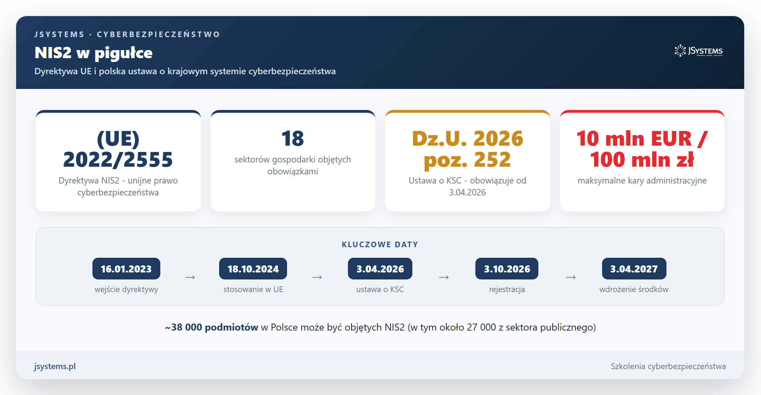This screenshot has height=395, width=761.
Task: Click the 'NIS2 w pigułce' title
Action: [x=93, y=53]
